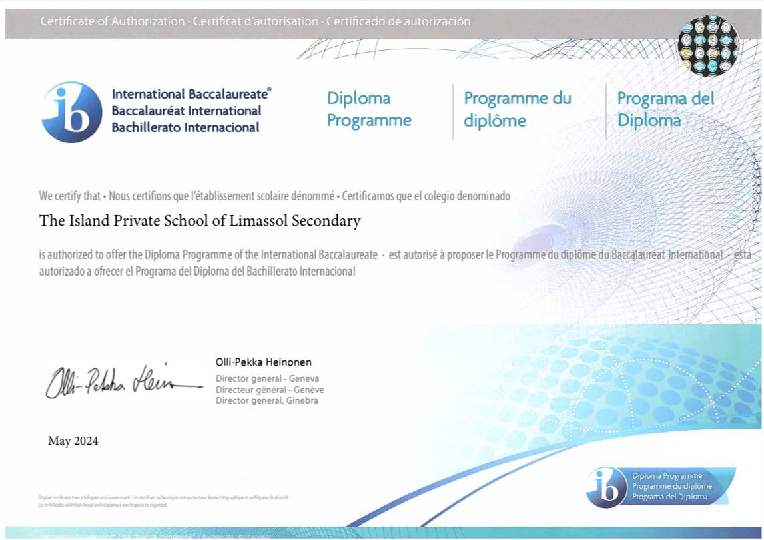
Task: Click the school name 'The Island Private School of Limassol Secondary'
Action: pyautogui.click(x=200, y=221)
